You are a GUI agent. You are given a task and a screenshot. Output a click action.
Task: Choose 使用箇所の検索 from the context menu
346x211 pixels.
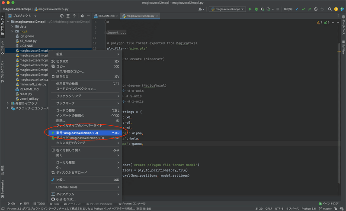point(85,84)
